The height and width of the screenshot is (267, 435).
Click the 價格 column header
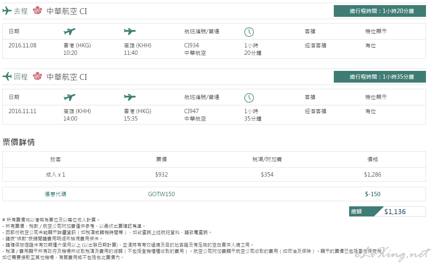[373, 159]
